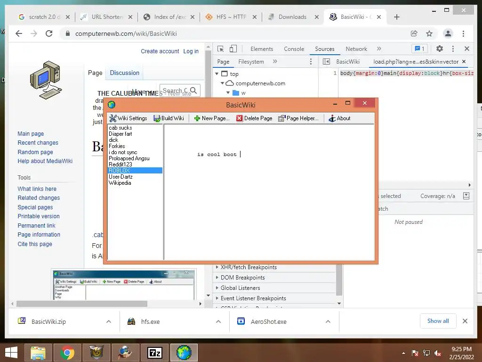Click Show all downloads button
Viewport: 482px width, 362px height.
pyautogui.click(x=438, y=321)
